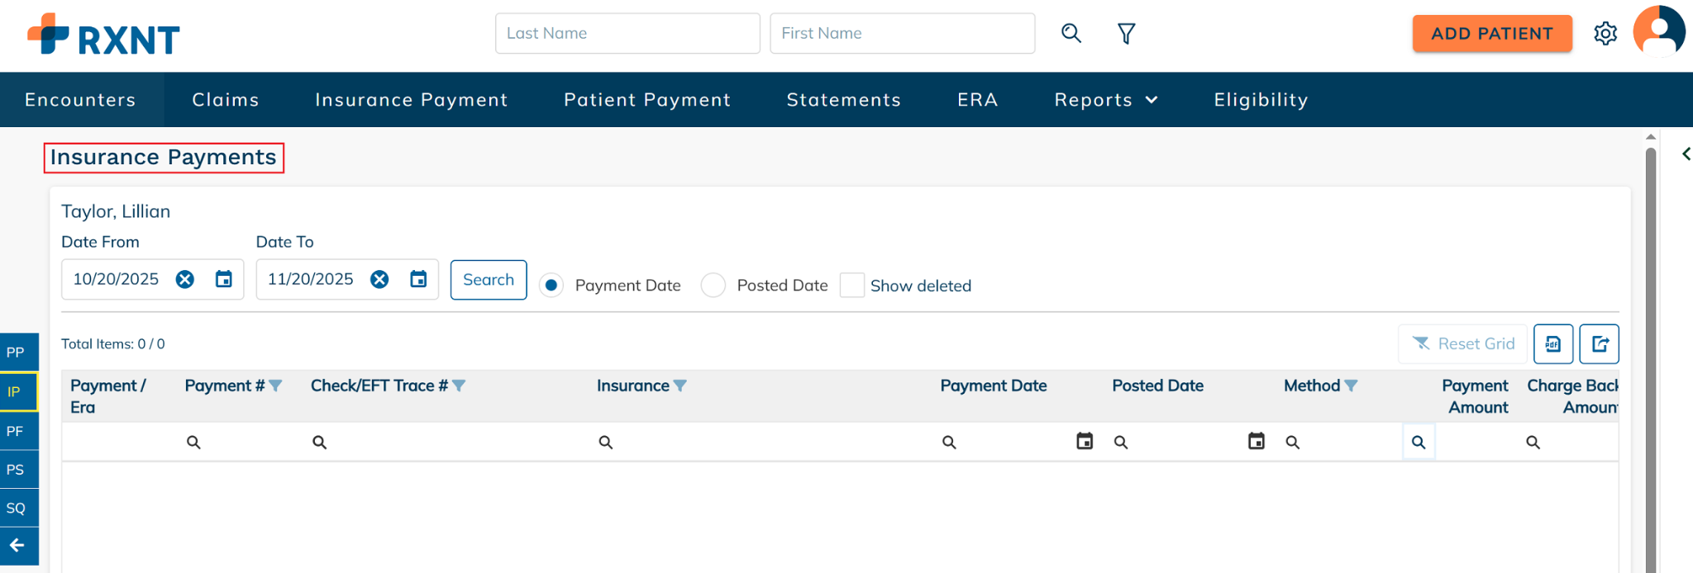This screenshot has width=1693, height=573.
Task: Select the Payment Date radio button
Action: coord(551,286)
